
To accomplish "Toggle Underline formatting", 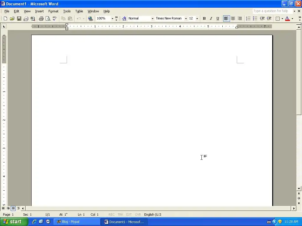I will tap(218, 19).
